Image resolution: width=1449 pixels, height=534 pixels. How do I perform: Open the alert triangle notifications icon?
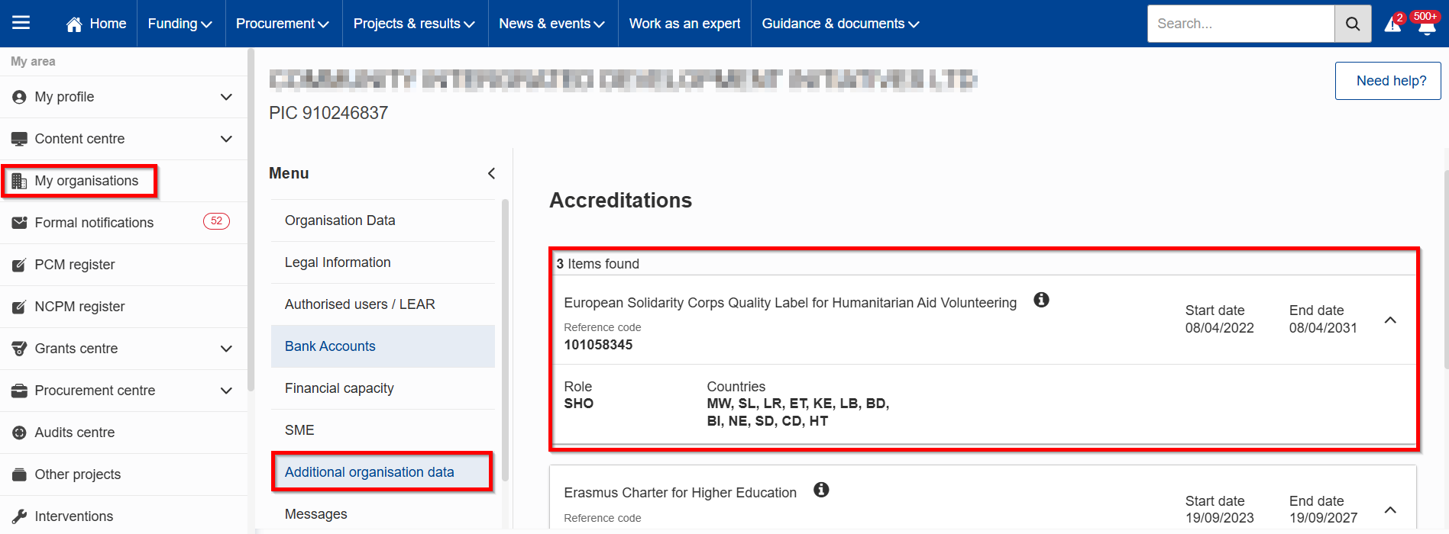(1392, 24)
